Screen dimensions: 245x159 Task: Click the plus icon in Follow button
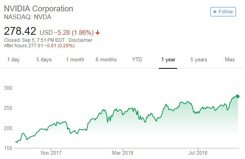[x=215, y=12]
